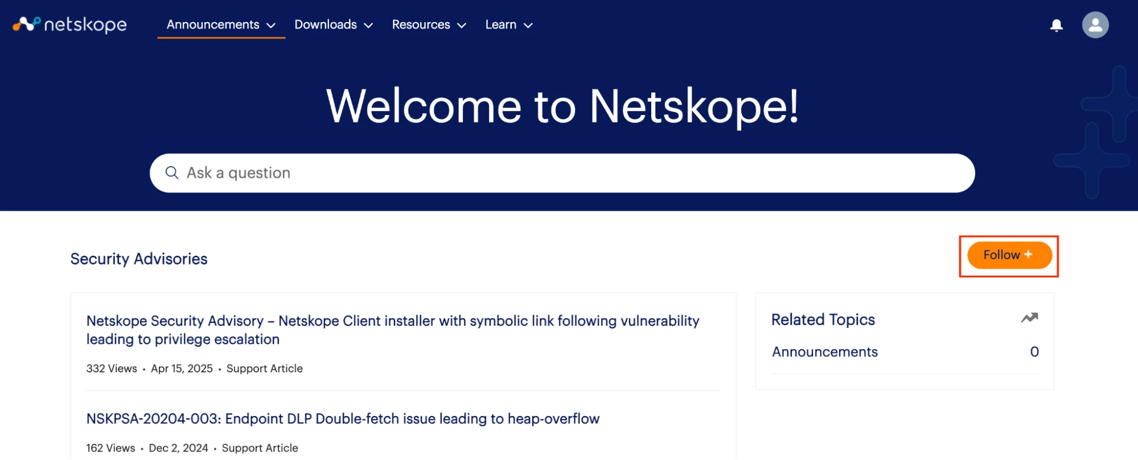This screenshot has width=1138, height=460.
Task: Open the user profile avatar
Action: pyautogui.click(x=1095, y=25)
